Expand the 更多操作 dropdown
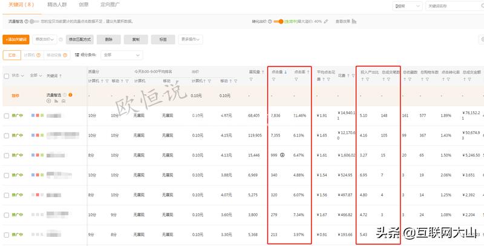Screen dimensions: 484x246 point(191,39)
